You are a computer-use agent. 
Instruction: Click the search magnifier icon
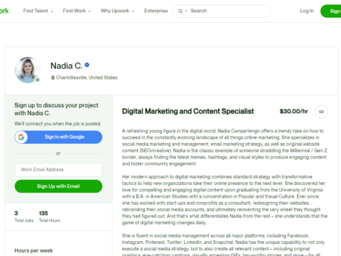180,11
